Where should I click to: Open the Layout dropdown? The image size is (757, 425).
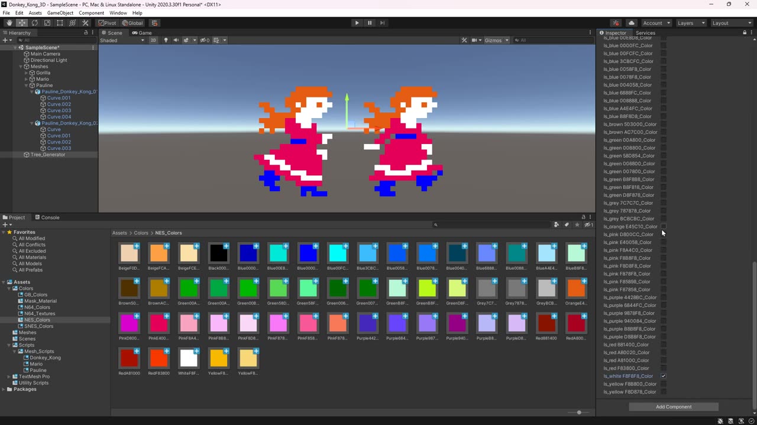pyautogui.click(x=732, y=23)
